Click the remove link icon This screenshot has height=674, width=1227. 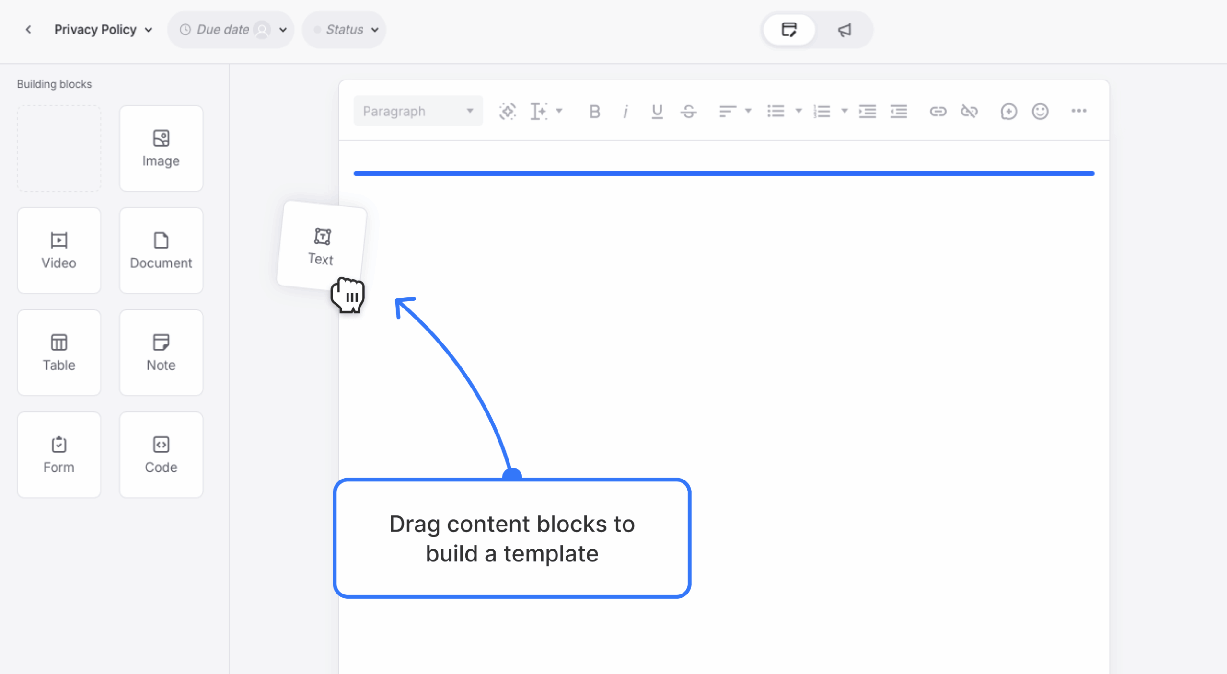pyautogui.click(x=969, y=111)
